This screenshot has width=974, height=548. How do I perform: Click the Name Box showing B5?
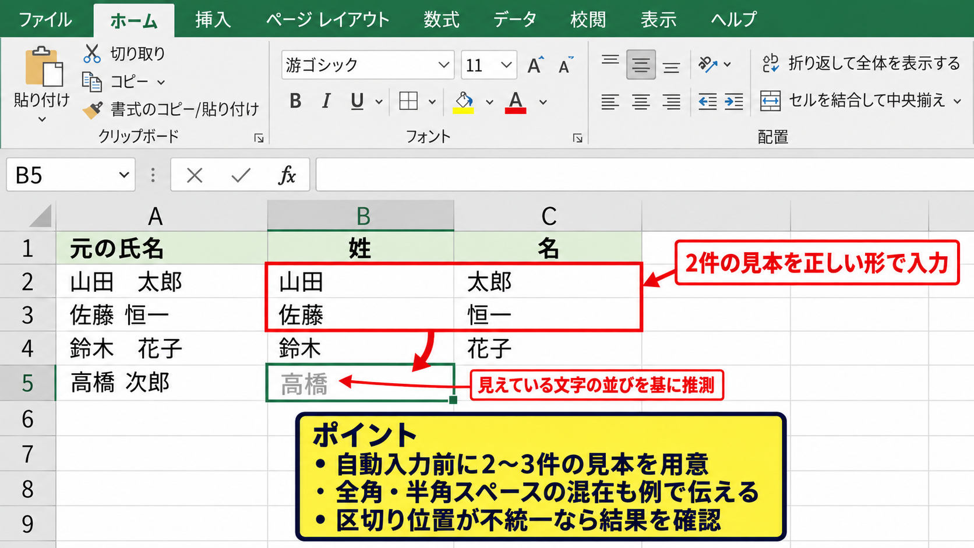(x=70, y=175)
